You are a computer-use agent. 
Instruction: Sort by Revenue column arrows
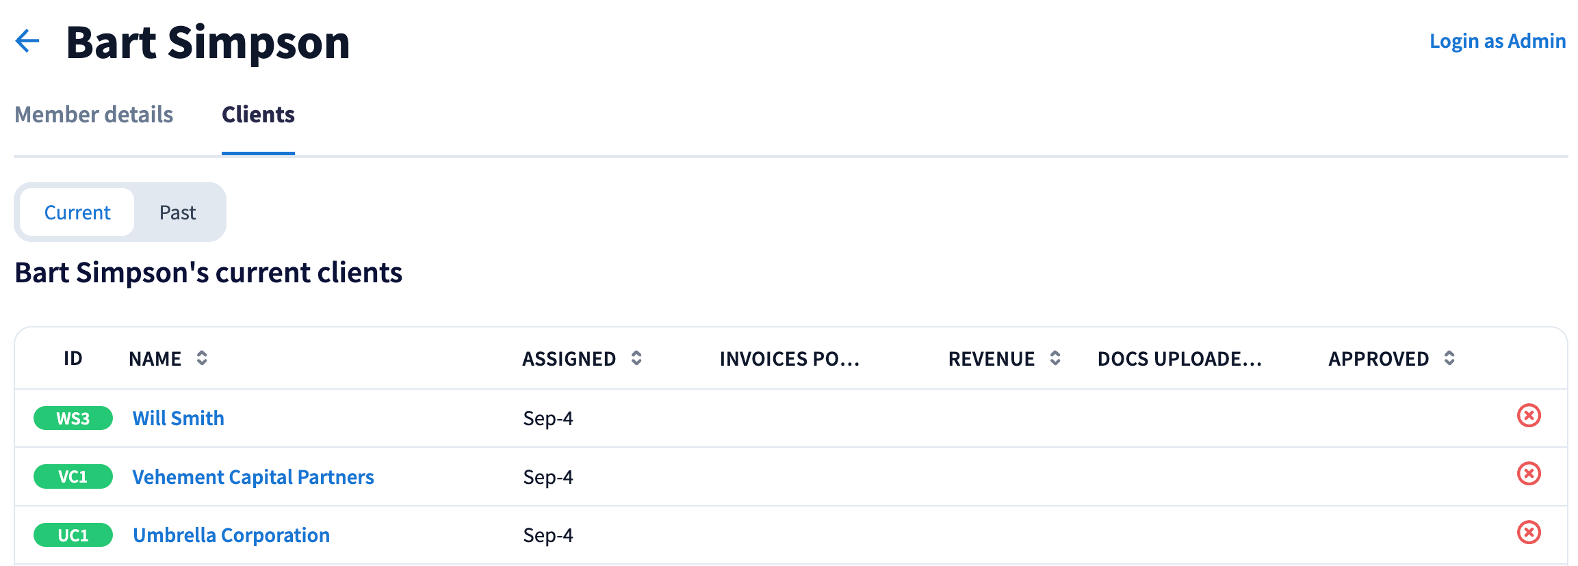1055,358
